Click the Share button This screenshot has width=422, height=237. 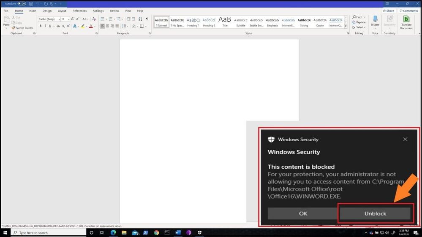click(389, 11)
